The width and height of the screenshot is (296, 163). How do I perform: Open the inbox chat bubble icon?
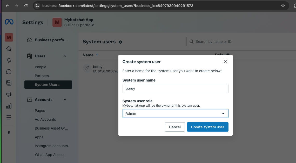coord(9,72)
